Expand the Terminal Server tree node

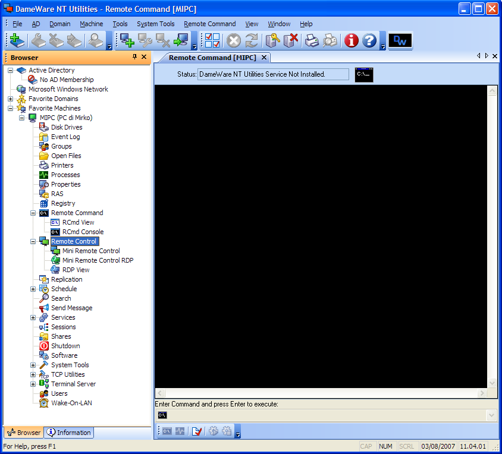[33, 384]
